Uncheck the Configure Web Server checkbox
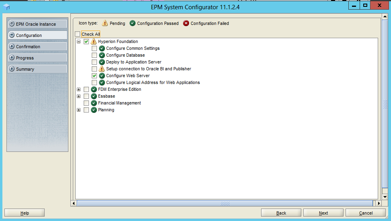 click(x=94, y=76)
